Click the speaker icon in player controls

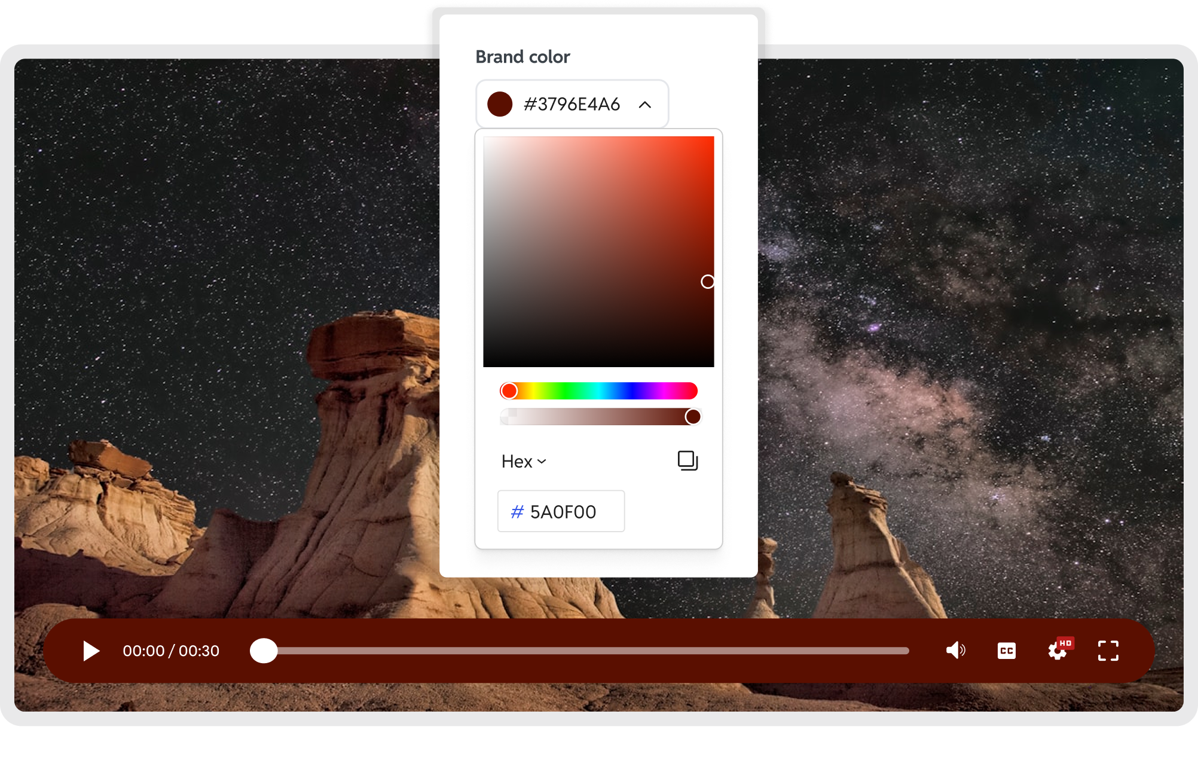pyautogui.click(x=955, y=651)
